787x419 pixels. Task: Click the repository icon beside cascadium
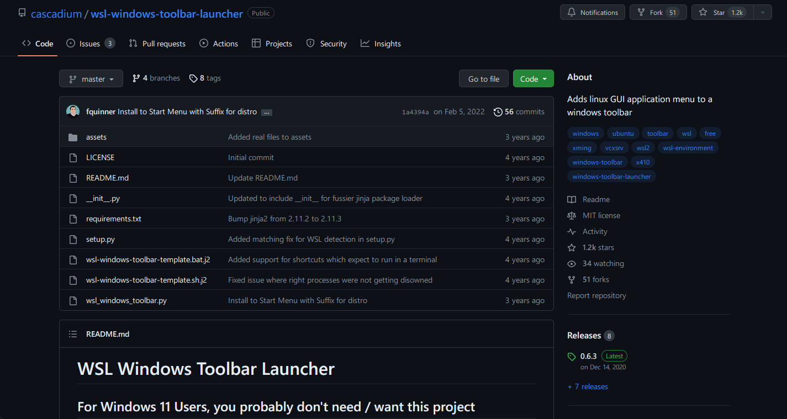tap(22, 13)
